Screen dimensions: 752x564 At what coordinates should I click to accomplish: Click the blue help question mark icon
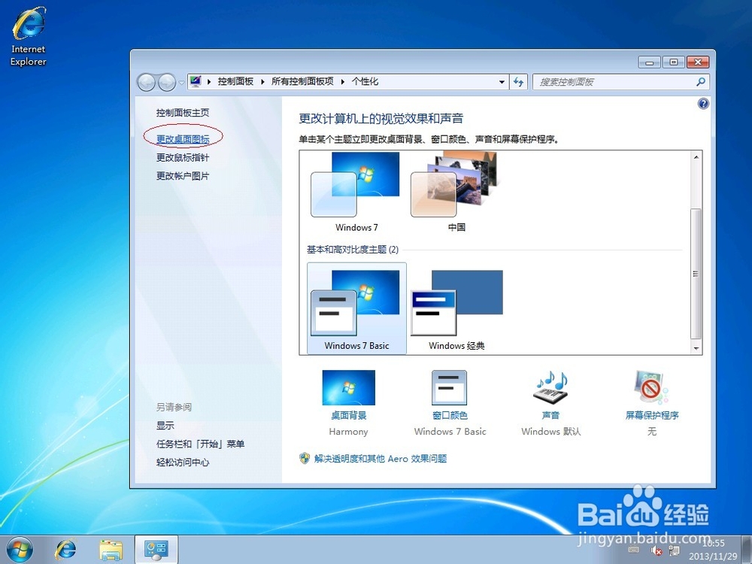(x=703, y=104)
